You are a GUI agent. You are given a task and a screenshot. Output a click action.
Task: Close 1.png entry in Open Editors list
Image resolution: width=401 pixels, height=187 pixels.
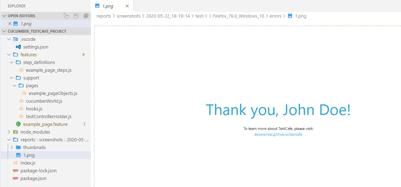tap(10, 24)
